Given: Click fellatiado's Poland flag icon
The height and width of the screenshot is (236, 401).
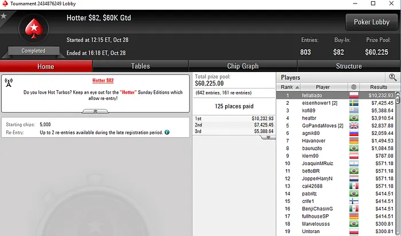Looking at the screenshot, I should point(354,95).
